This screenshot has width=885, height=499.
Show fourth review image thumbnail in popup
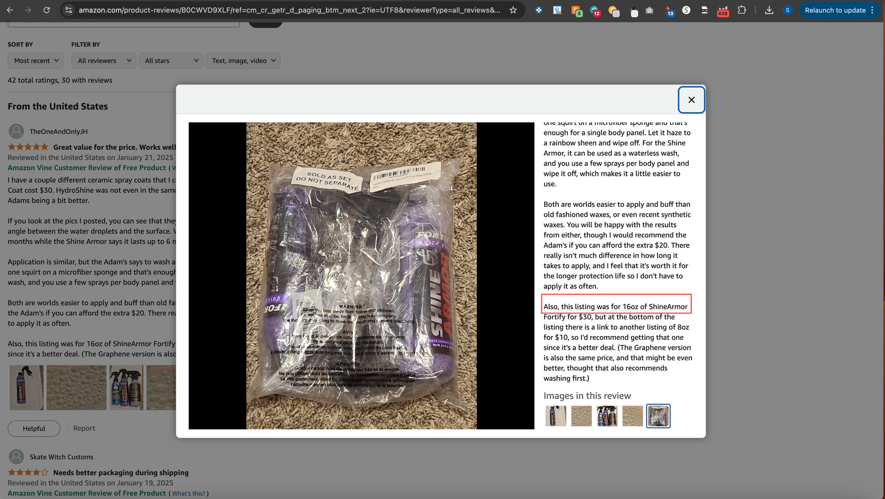pyautogui.click(x=632, y=416)
